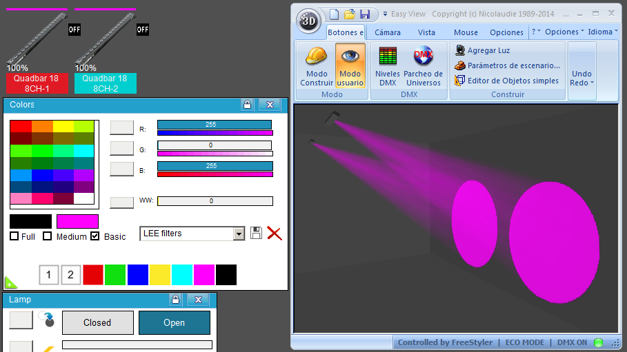Open file using folder icon in Easy View

coord(350,14)
